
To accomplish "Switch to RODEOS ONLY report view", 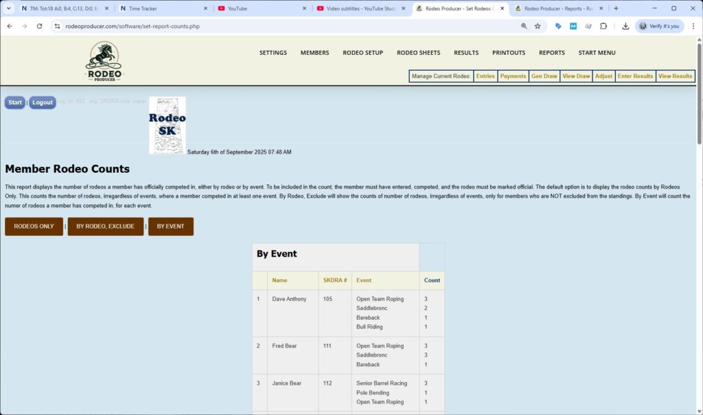I will pyautogui.click(x=33, y=226).
